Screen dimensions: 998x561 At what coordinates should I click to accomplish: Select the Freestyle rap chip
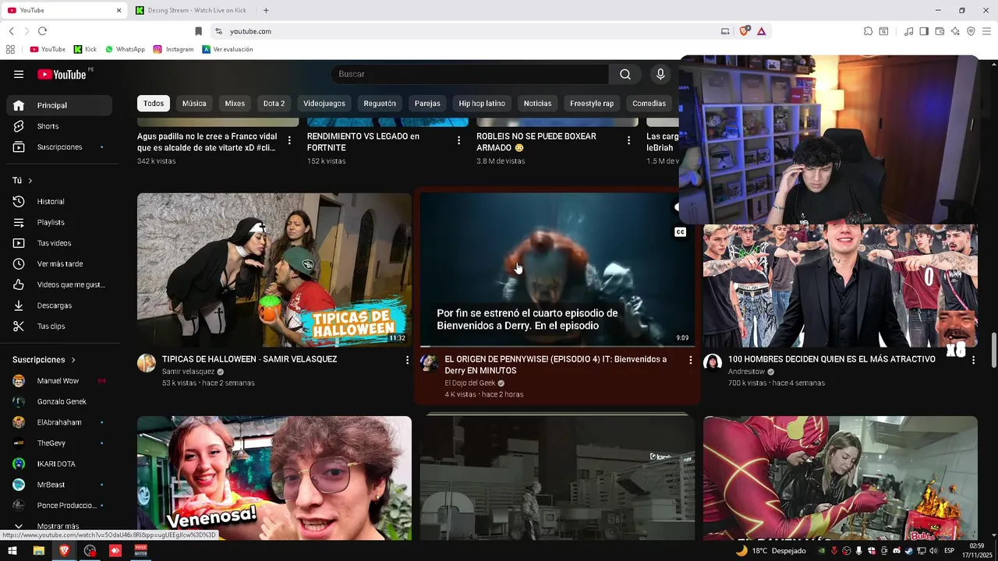coord(592,104)
